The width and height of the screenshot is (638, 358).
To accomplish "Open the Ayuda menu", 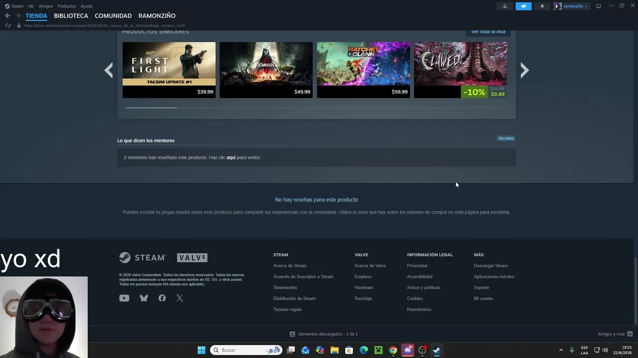I will (x=86, y=6).
